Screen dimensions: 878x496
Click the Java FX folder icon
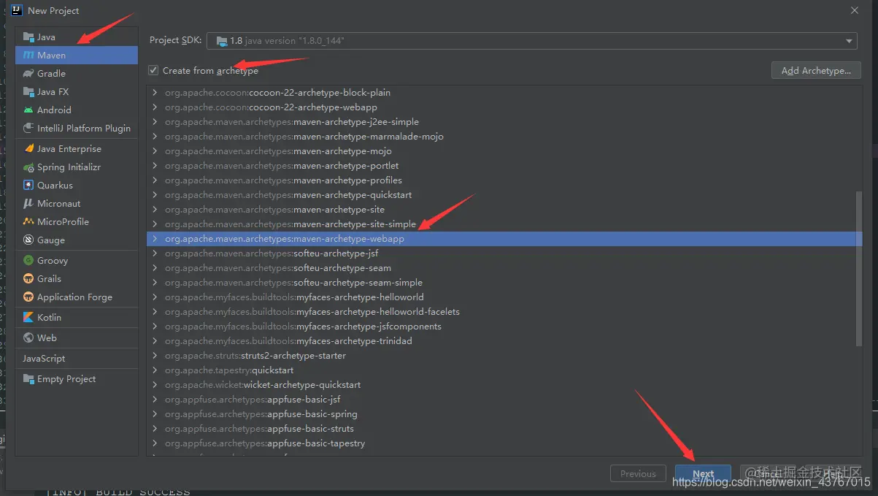pos(28,92)
